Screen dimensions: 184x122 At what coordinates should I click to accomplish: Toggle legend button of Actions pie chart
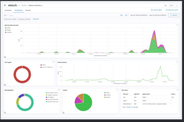pyautogui.click(x=63, y=112)
